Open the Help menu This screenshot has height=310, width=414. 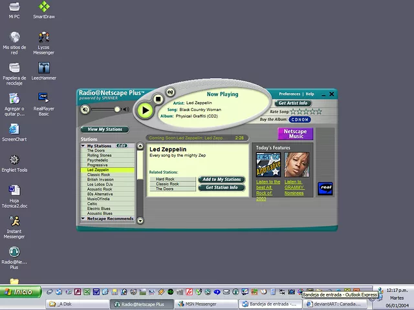[x=310, y=94]
